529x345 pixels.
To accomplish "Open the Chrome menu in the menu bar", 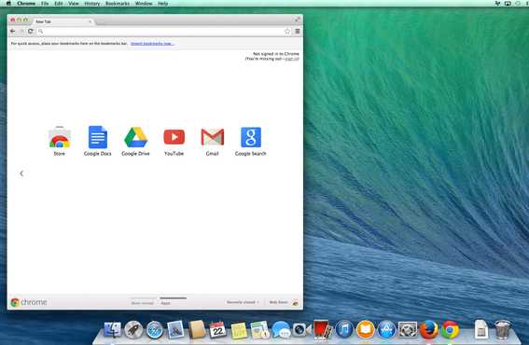I will pos(26,4).
